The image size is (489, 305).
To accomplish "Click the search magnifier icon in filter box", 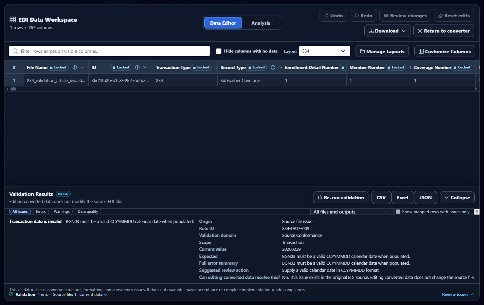I will coord(15,51).
